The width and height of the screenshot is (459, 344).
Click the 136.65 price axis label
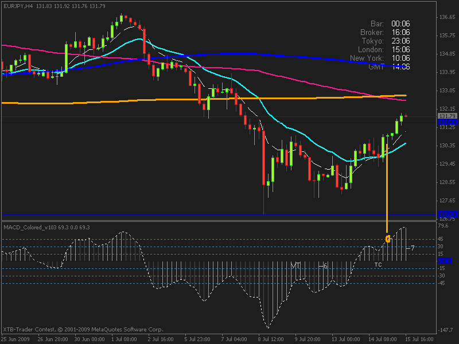(447, 17)
